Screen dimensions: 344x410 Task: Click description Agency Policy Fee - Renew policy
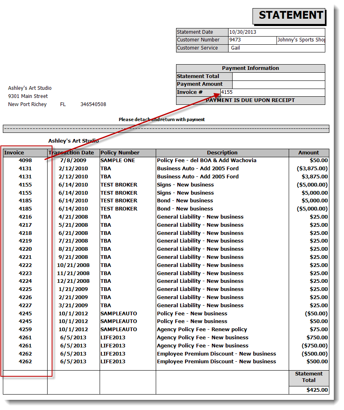[x=202, y=330]
